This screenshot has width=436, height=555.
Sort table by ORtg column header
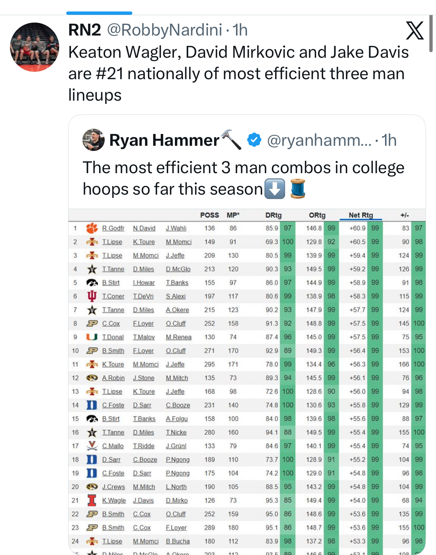coord(317,215)
